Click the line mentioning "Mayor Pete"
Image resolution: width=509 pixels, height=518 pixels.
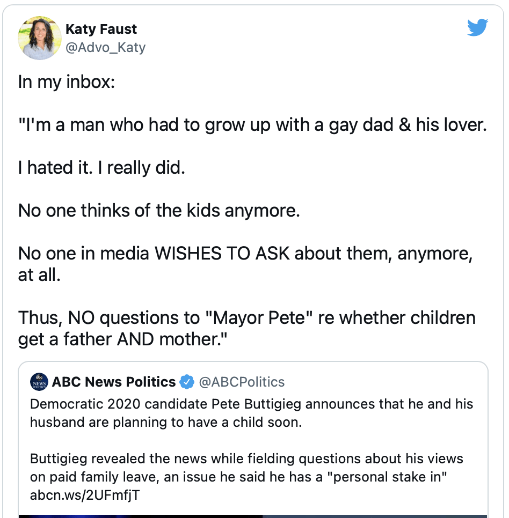[246, 317]
